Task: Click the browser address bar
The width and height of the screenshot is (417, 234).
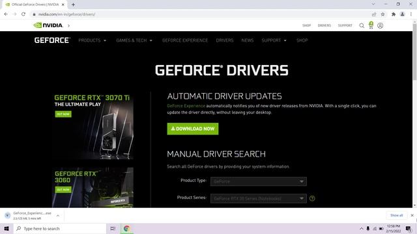Action: (x=199, y=14)
